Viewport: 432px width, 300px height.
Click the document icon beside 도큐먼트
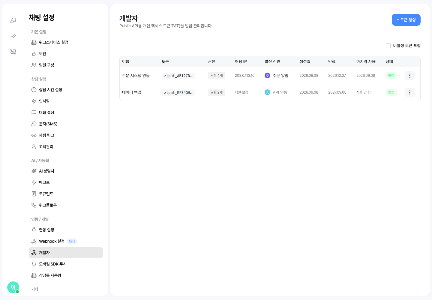(x=34, y=194)
